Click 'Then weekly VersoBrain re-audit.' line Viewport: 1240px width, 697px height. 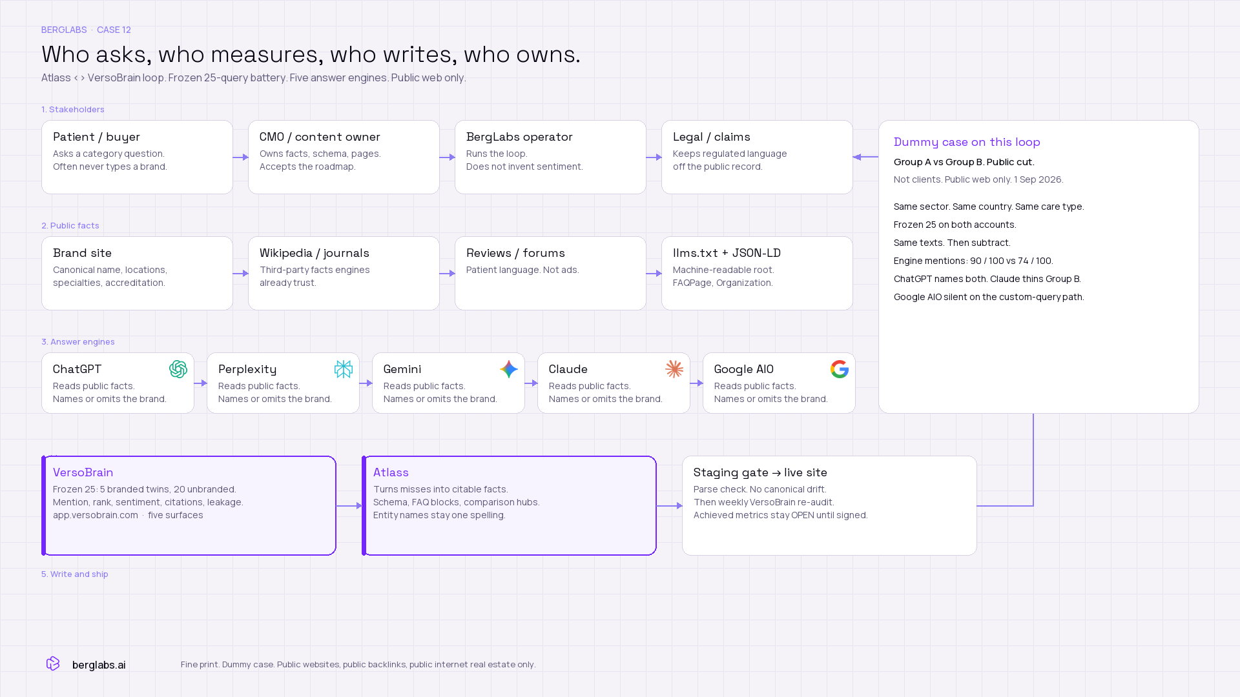tap(764, 502)
